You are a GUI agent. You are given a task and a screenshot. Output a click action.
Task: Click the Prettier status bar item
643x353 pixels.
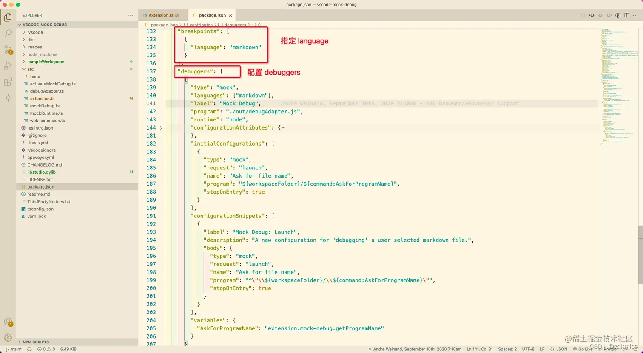(x=608, y=349)
